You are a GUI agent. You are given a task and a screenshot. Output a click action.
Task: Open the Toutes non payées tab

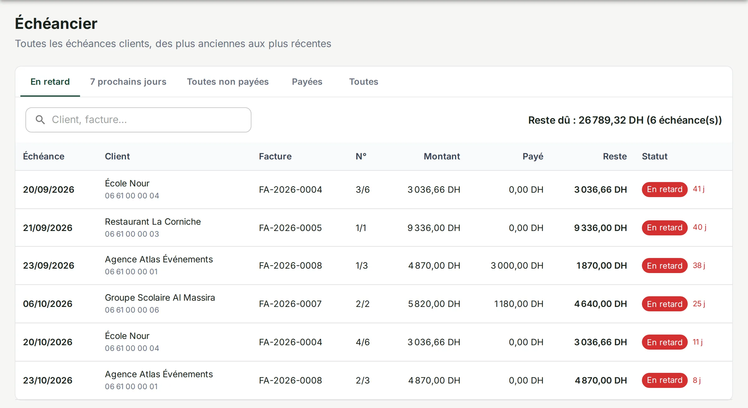228,82
